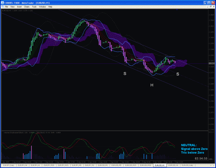Select the active EURUSD,H1 chart tab
This screenshot has width=216, height=168.
click(160, 165)
